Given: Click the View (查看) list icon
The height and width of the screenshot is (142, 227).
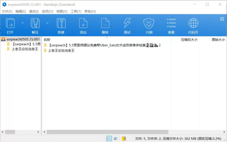Looking at the screenshot, I should click(171, 23).
